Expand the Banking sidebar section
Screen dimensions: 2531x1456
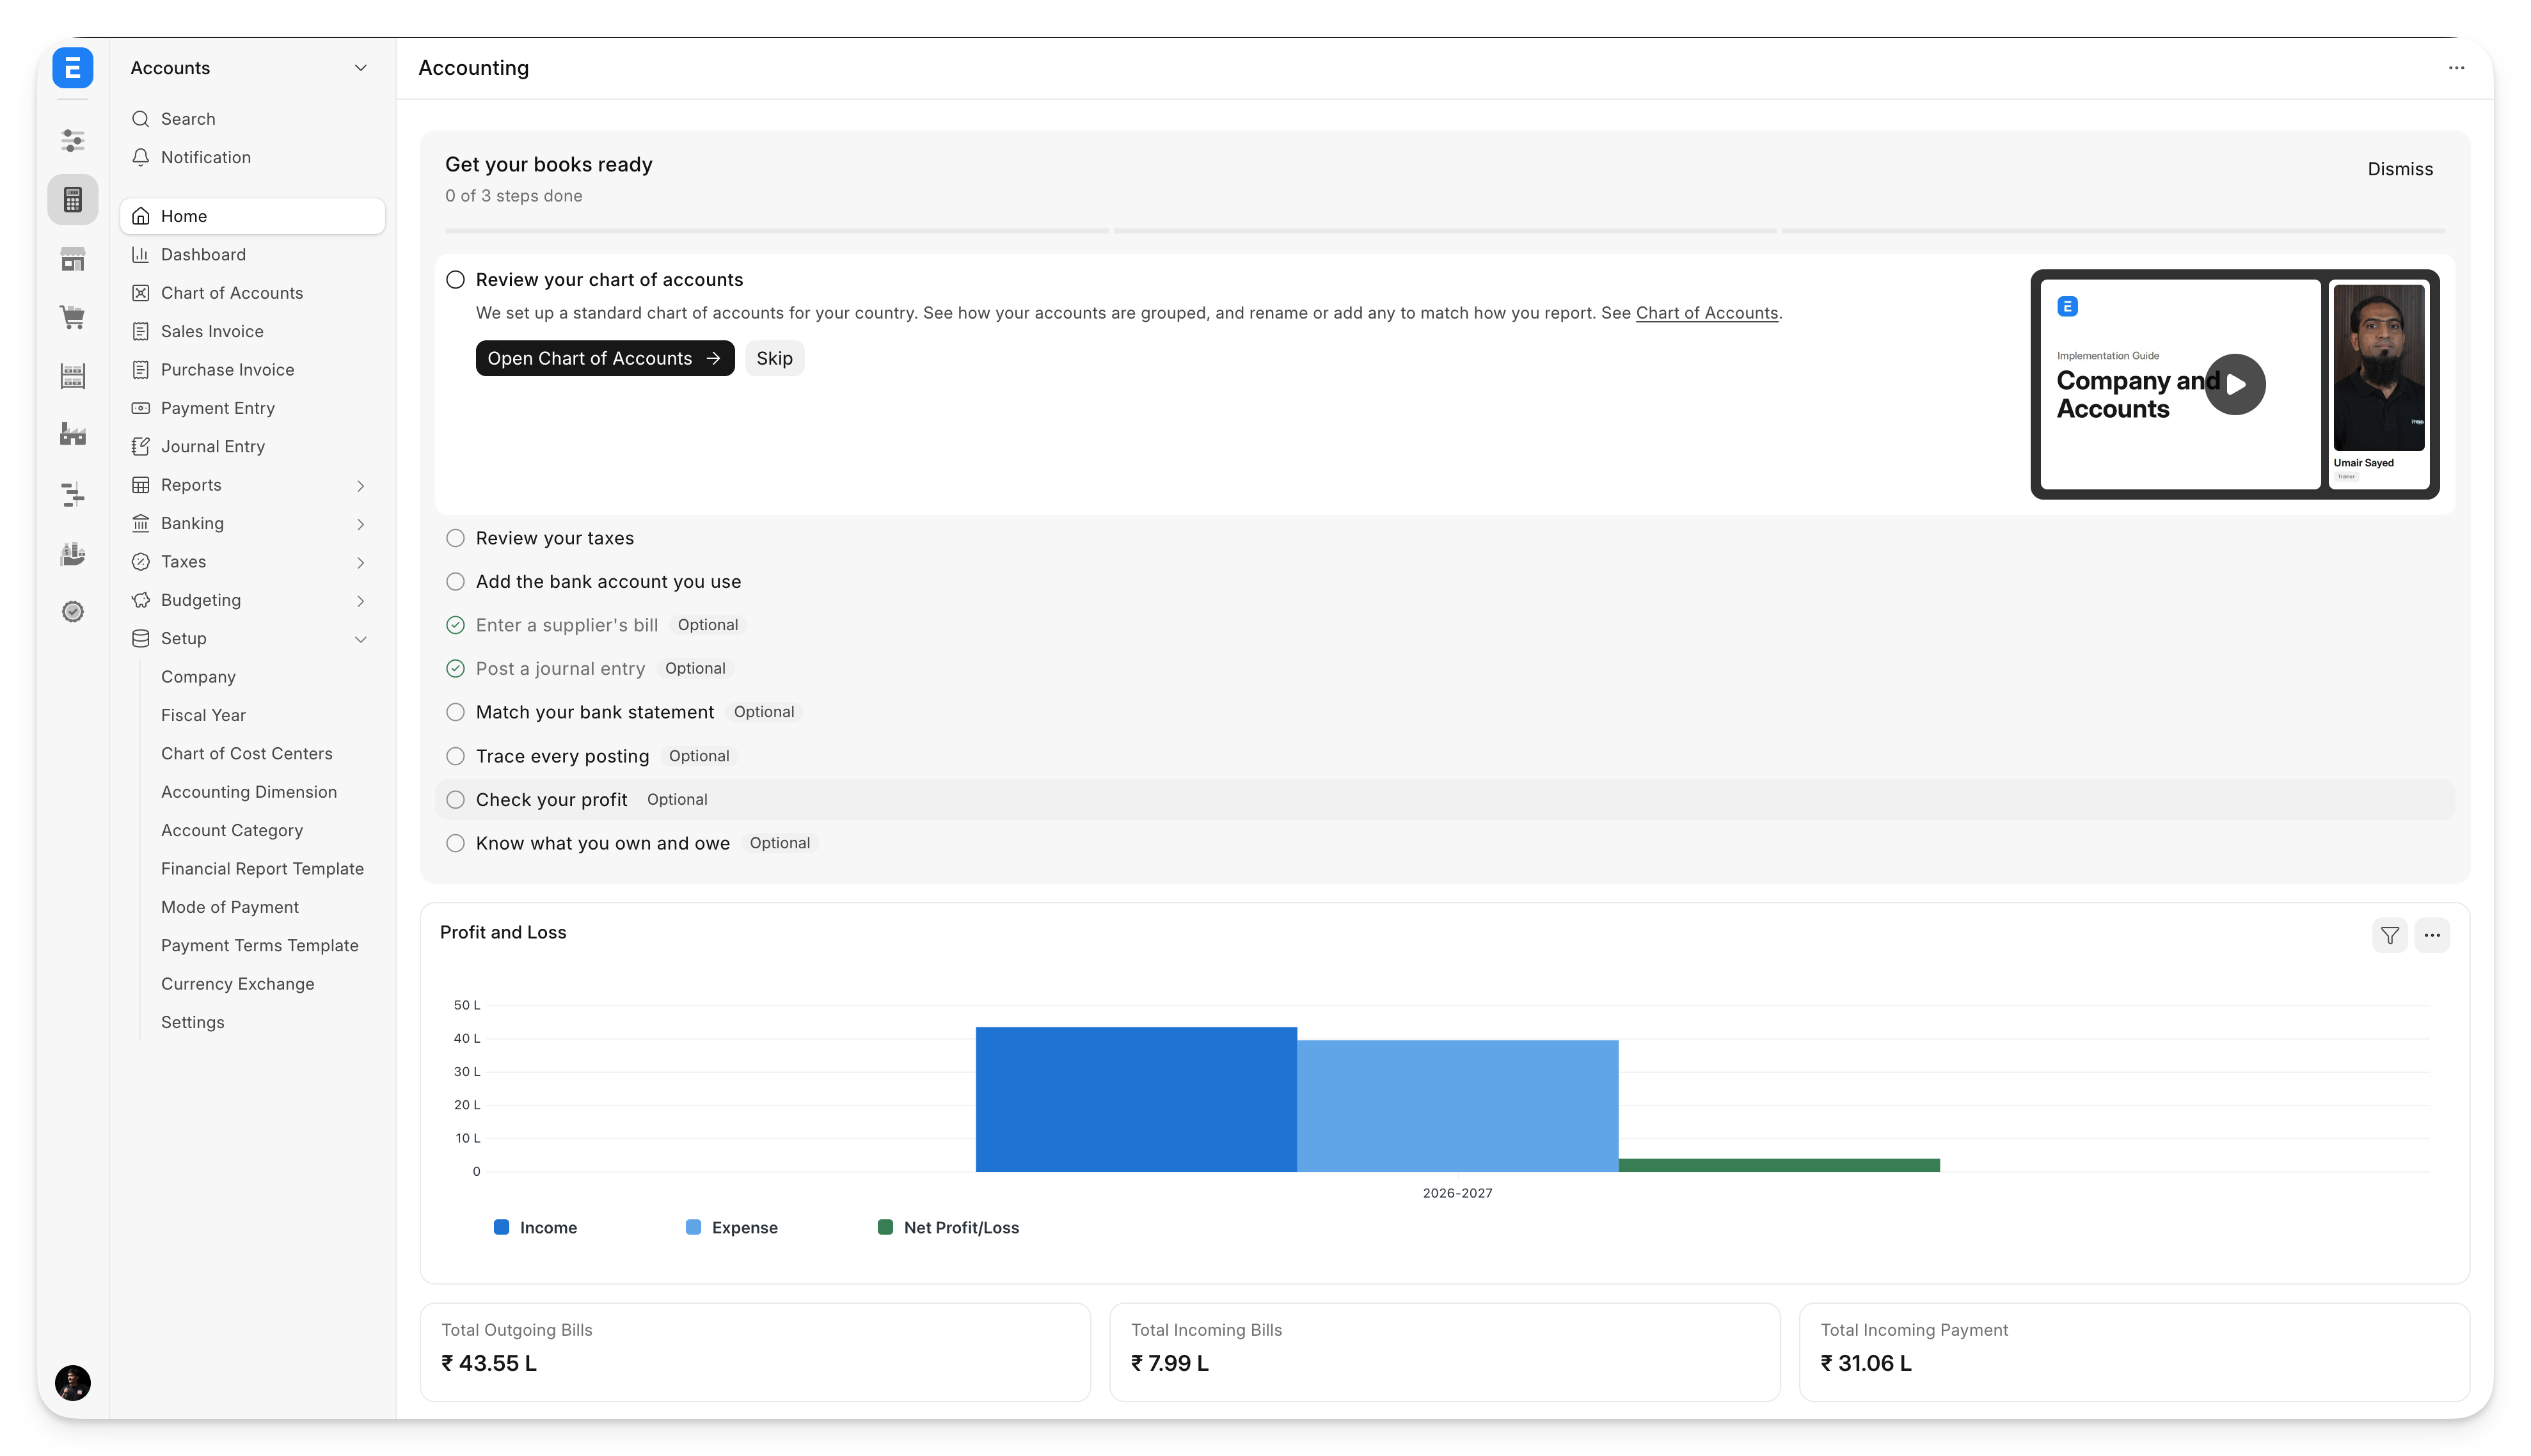pos(361,524)
